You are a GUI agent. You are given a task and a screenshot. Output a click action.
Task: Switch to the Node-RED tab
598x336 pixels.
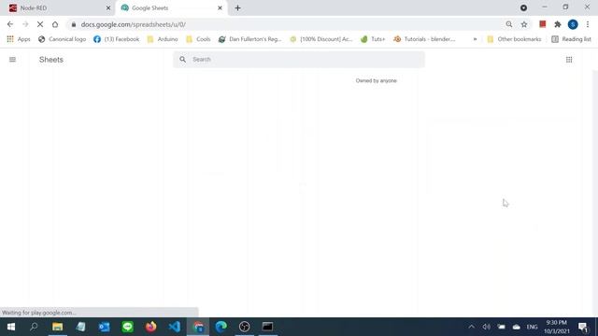[57, 7]
